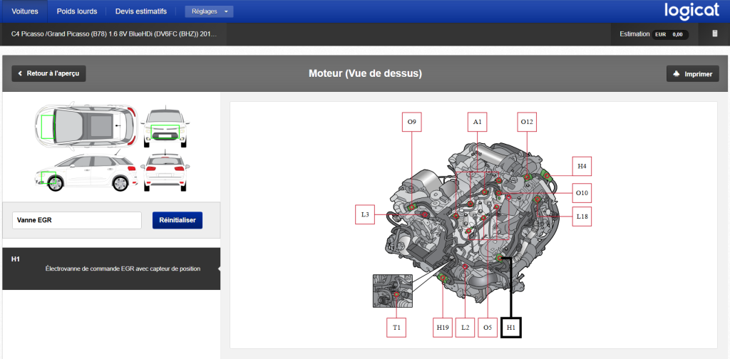Select the highlighted H1 label box
Viewport: 730px width, 359px height.
(x=510, y=327)
